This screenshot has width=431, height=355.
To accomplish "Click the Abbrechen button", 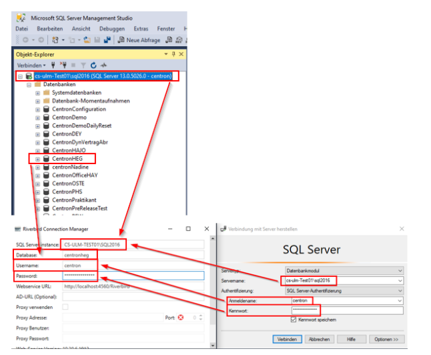I will coord(320,339).
